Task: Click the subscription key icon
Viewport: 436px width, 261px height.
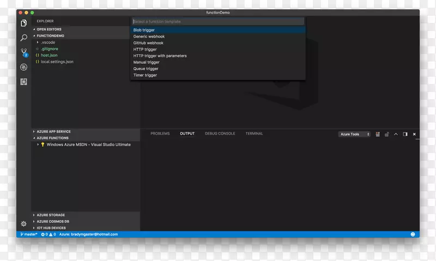Action: (x=43, y=144)
